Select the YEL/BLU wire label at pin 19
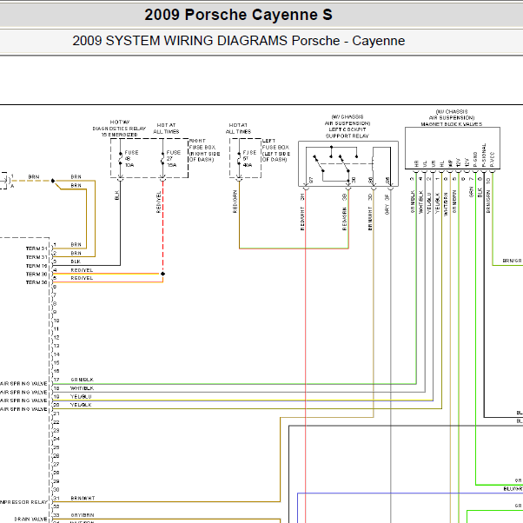The height and width of the screenshot is (523, 523). click(x=81, y=396)
